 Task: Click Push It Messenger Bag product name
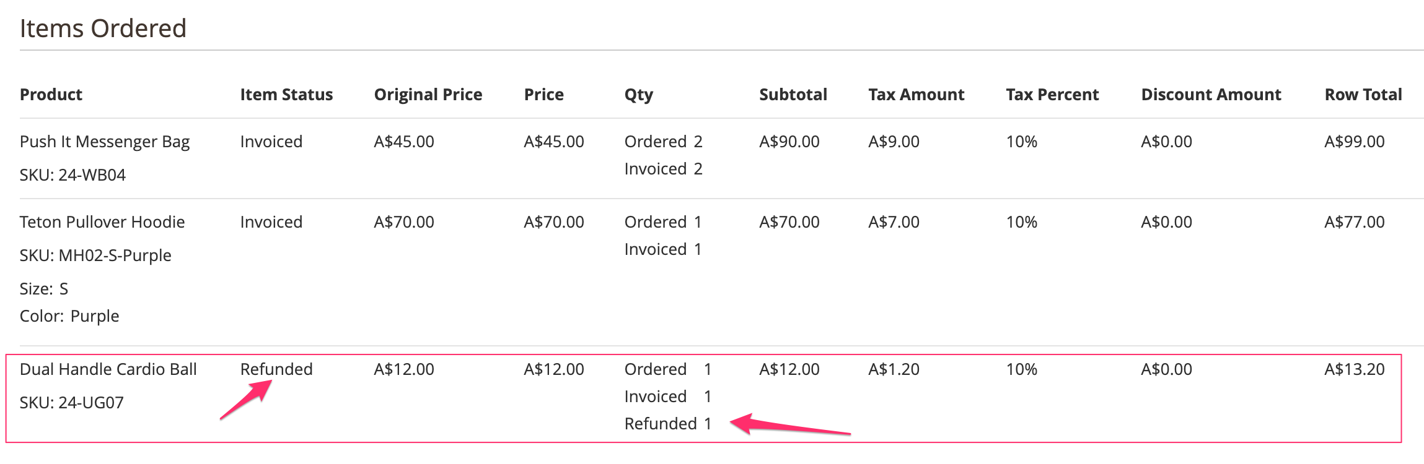(x=105, y=142)
